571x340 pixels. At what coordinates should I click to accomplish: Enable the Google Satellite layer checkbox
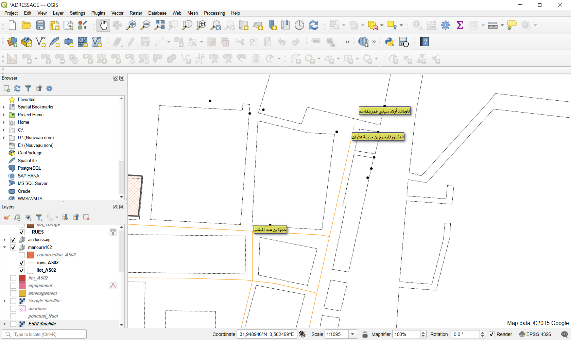tap(13, 301)
